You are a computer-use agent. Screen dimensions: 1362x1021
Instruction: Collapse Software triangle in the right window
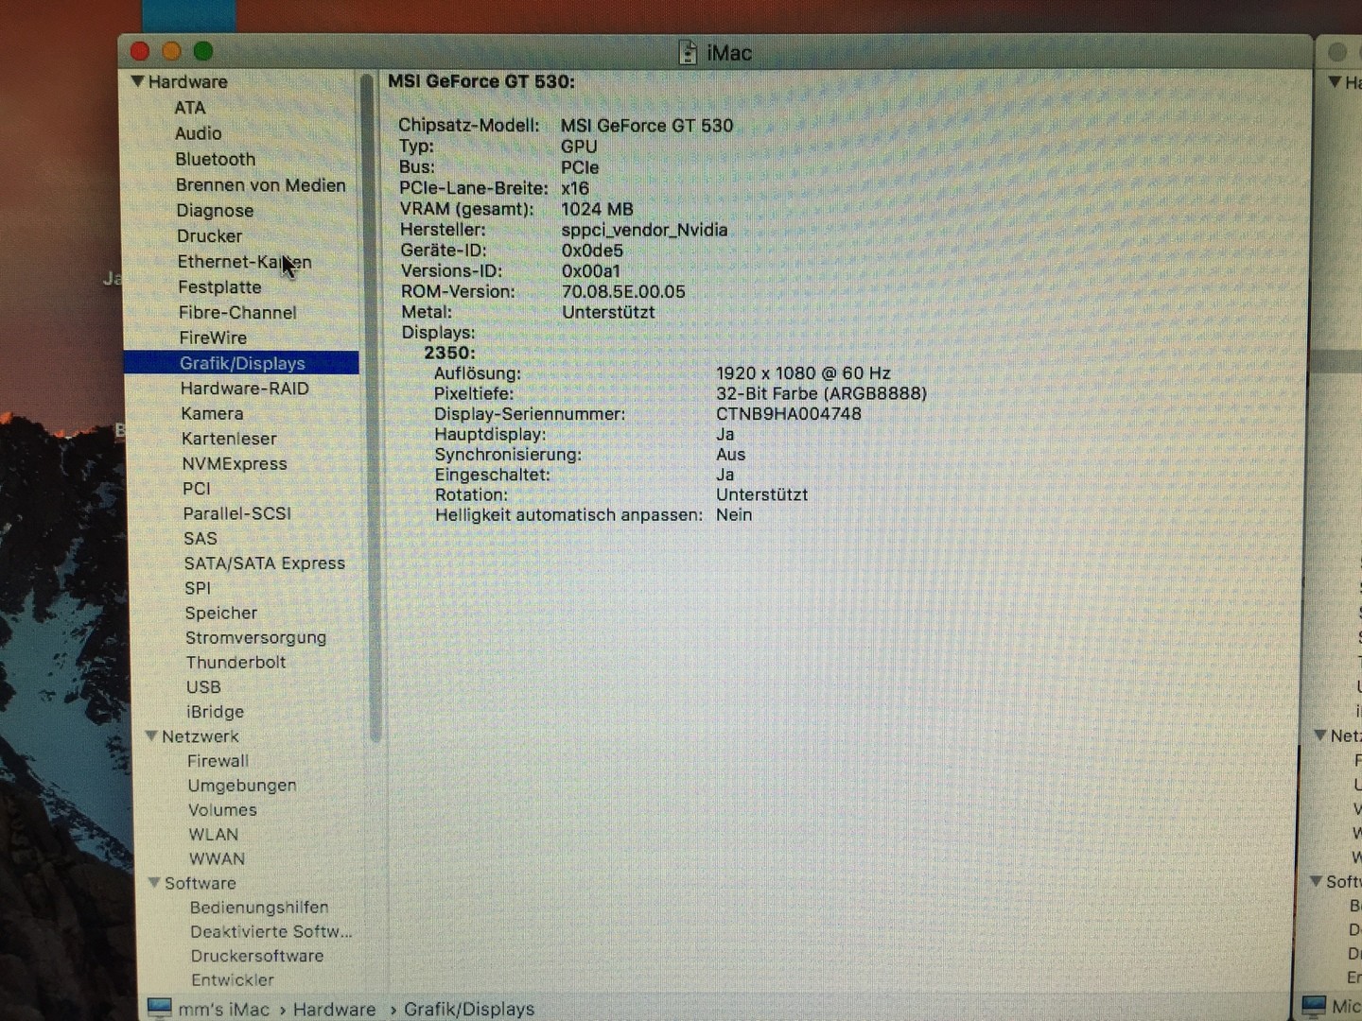(1316, 880)
